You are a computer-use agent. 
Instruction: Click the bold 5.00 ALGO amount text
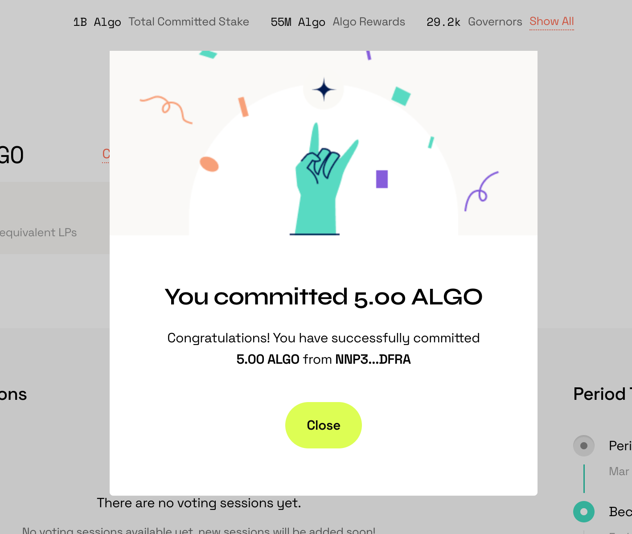[x=268, y=359]
